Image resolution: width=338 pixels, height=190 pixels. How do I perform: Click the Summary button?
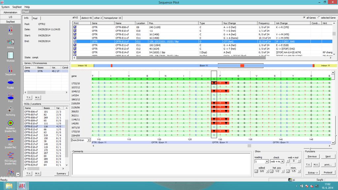pos(61,174)
